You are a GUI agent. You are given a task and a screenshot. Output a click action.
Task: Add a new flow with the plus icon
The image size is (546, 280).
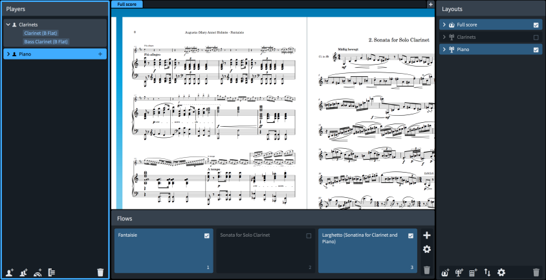tap(427, 235)
